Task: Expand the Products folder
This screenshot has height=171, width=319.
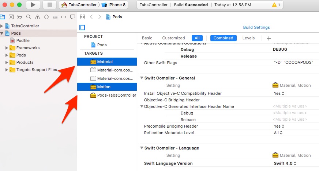Action: [x=7, y=62]
